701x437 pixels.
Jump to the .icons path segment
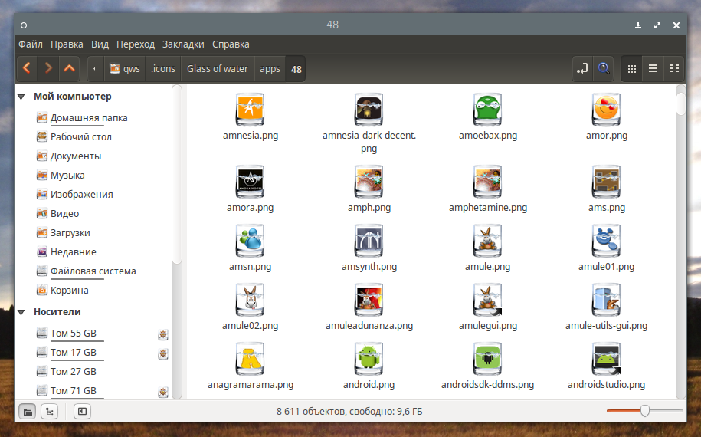click(163, 68)
